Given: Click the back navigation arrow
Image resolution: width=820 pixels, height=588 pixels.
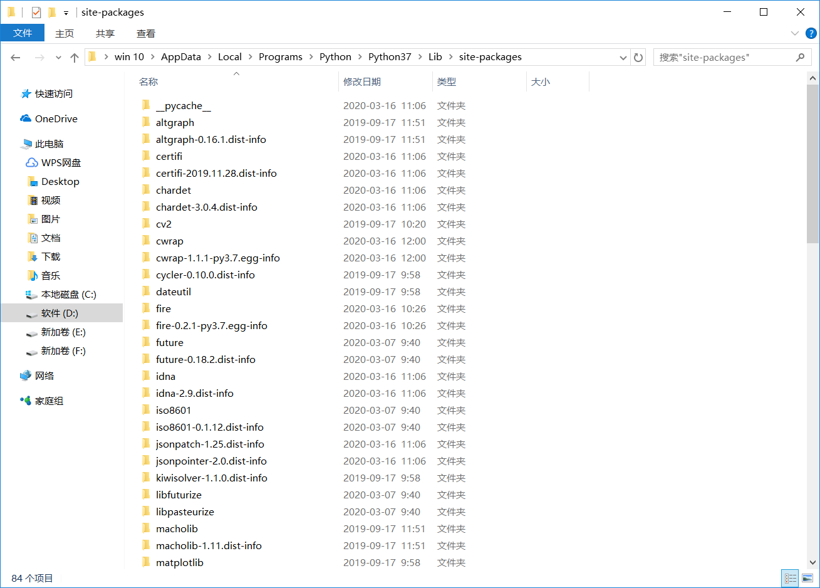Looking at the screenshot, I should pyautogui.click(x=16, y=57).
